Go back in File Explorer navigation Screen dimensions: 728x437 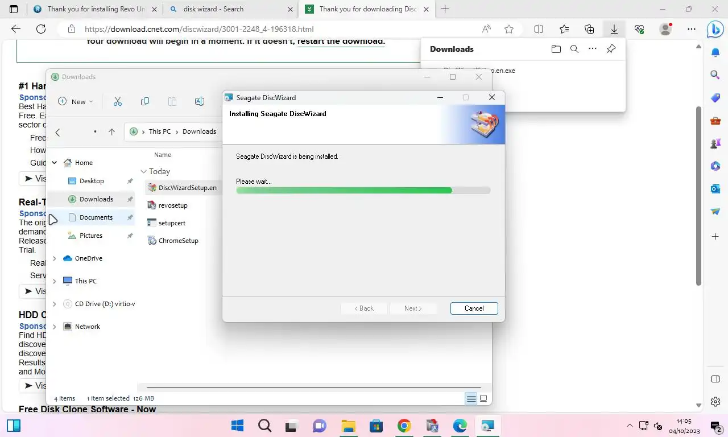tap(57, 132)
